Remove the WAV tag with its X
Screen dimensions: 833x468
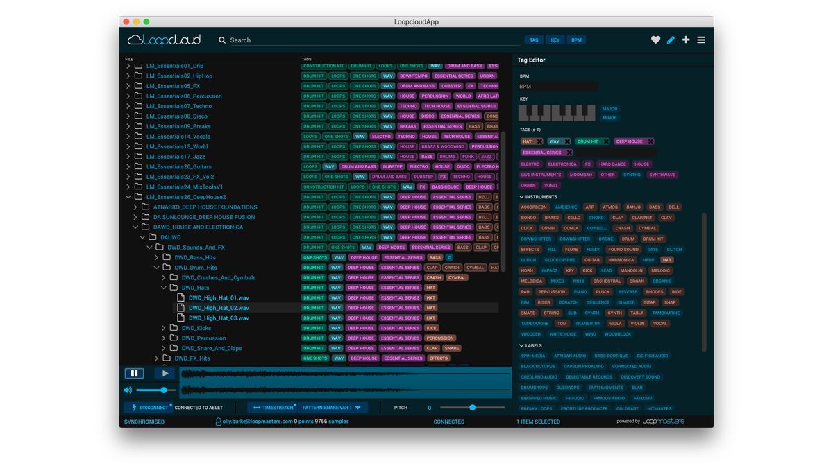pyautogui.click(x=566, y=141)
